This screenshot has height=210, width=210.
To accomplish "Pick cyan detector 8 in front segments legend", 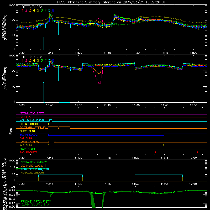I will (x=49, y=10).
